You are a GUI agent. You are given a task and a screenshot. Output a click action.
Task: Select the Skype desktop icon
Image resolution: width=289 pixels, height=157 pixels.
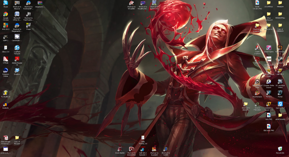point(6,3)
